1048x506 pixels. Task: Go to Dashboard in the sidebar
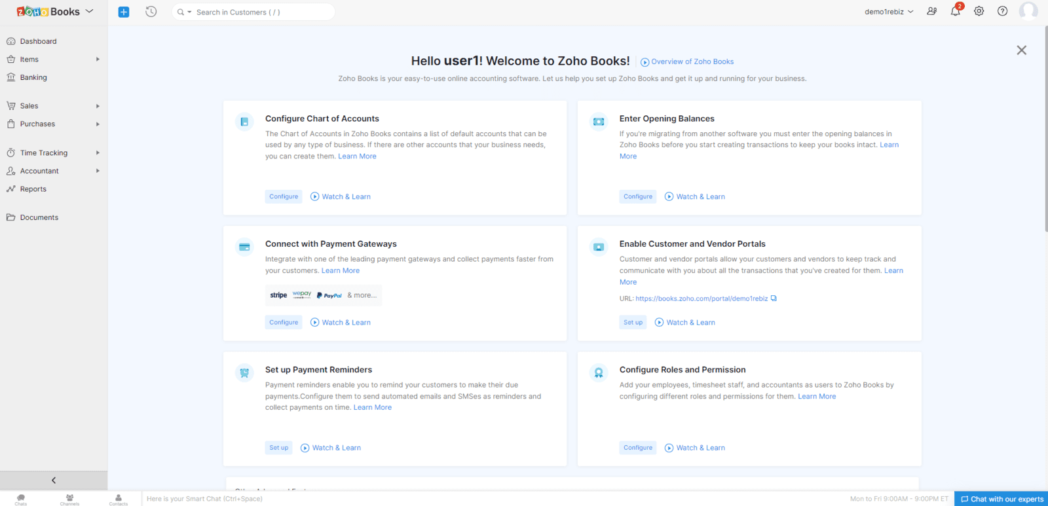click(x=38, y=41)
